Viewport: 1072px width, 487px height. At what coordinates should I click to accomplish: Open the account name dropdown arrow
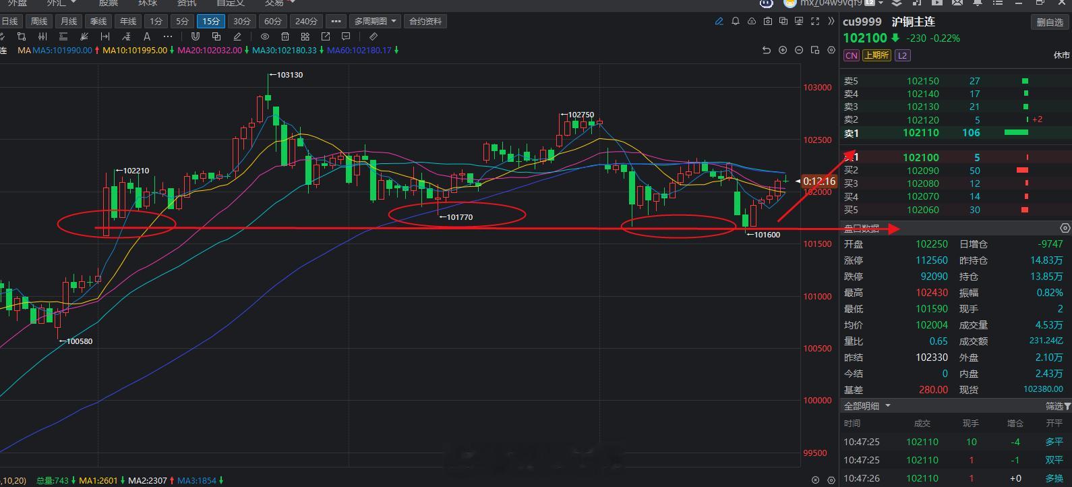coord(881,3)
